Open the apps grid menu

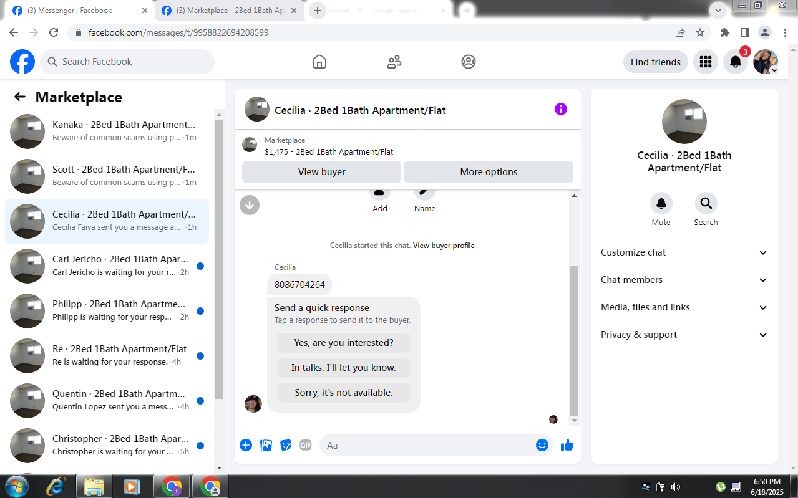[x=706, y=62]
